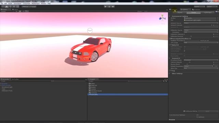Viewport: 219px width, 123px height.
Task: Toggle Global/Local handle rotation button
Action: [x=33, y=6]
